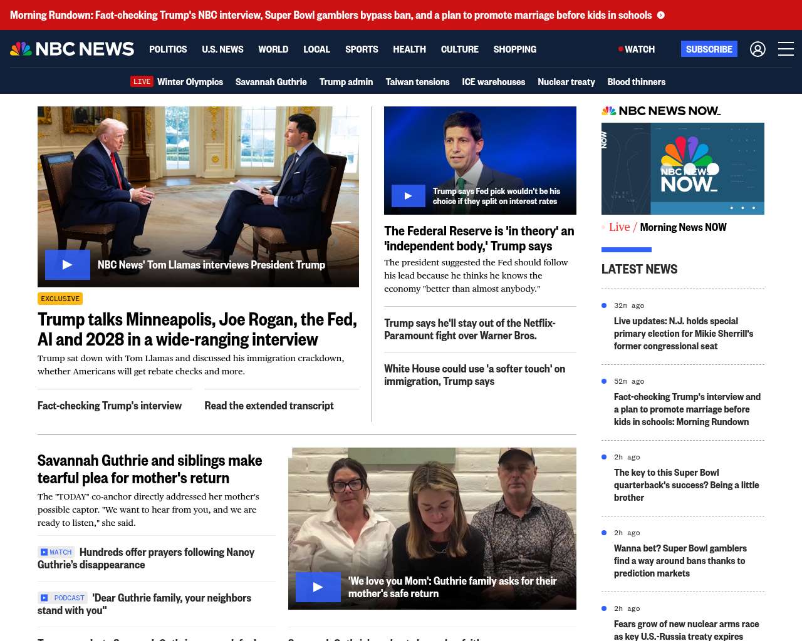Click the WATCH badge icon for prayers story
The height and width of the screenshot is (641, 802).
point(56,552)
